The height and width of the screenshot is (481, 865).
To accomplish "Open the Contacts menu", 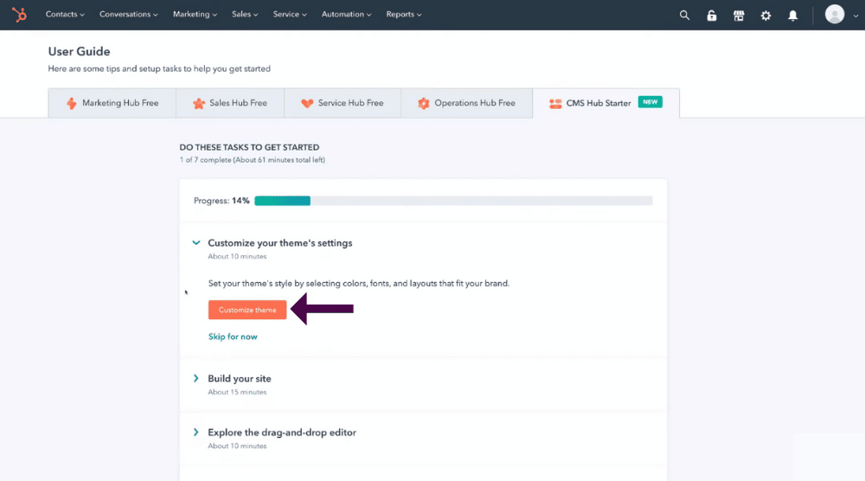I will tap(65, 15).
